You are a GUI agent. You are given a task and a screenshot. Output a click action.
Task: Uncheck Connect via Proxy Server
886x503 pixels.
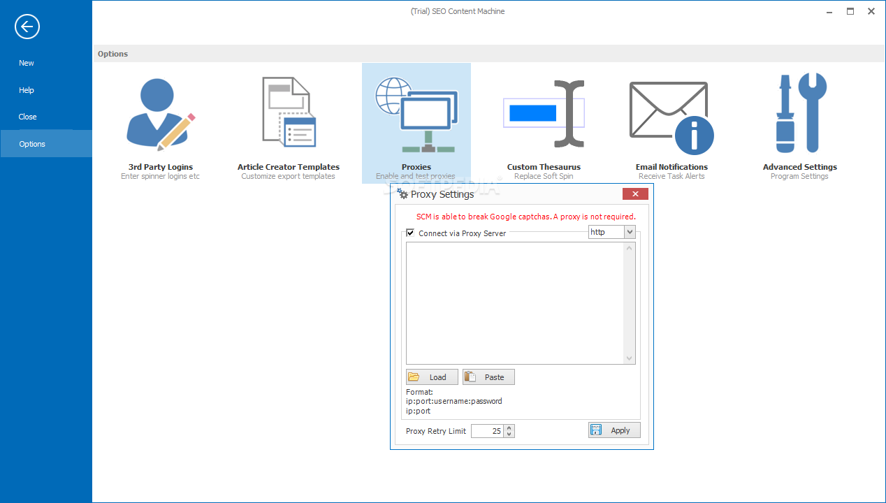(x=410, y=233)
